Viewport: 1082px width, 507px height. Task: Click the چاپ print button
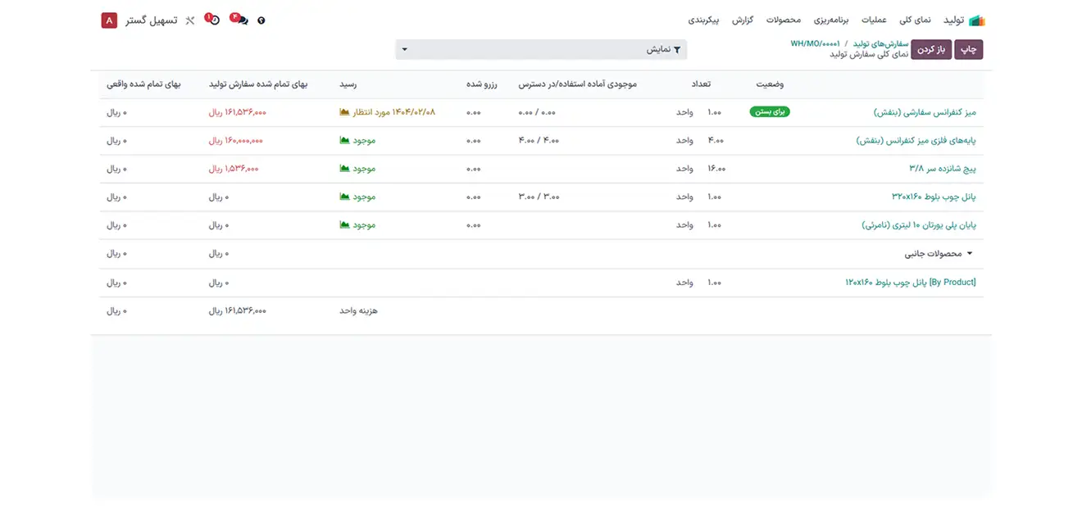click(x=969, y=49)
